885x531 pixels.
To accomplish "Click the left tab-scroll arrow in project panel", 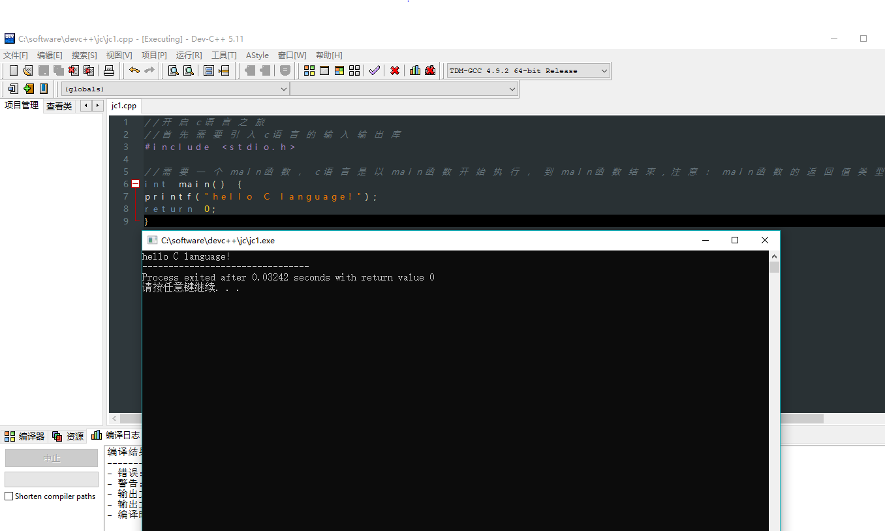I will [85, 106].
